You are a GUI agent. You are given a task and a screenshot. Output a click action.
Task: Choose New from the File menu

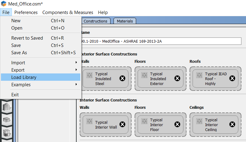(41, 21)
